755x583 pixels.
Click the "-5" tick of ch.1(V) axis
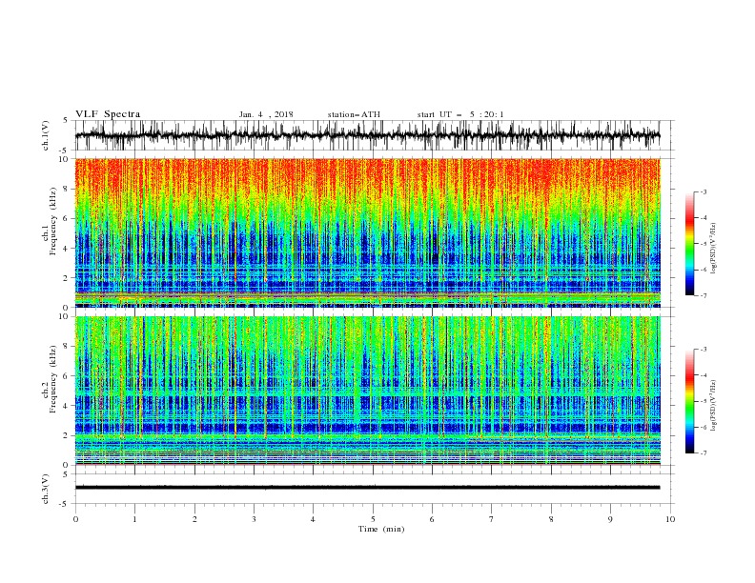tap(65, 151)
